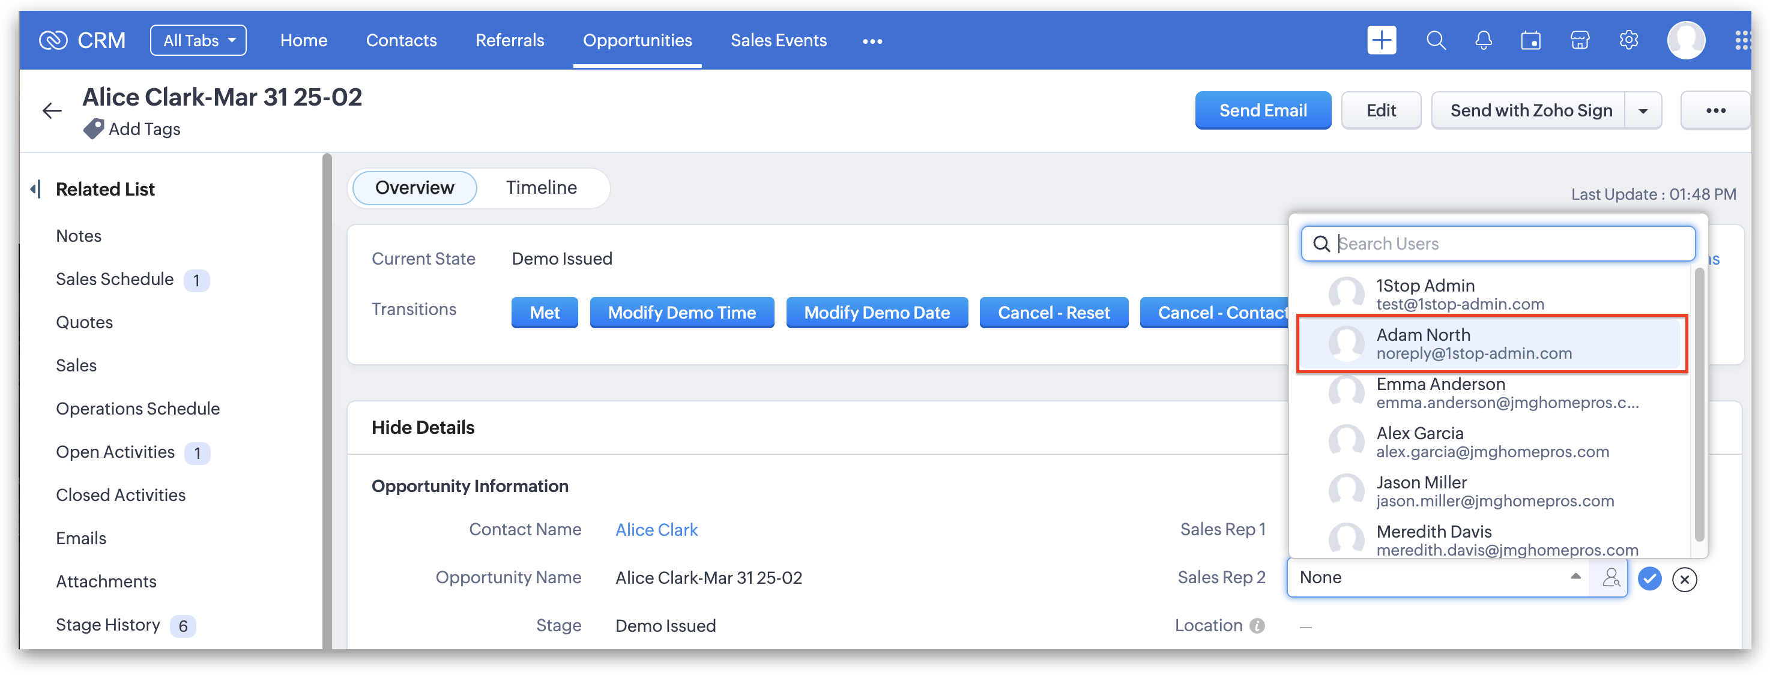Open the settings gear icon
Screen dimensions: 1770x675
tap(1628, 41)
